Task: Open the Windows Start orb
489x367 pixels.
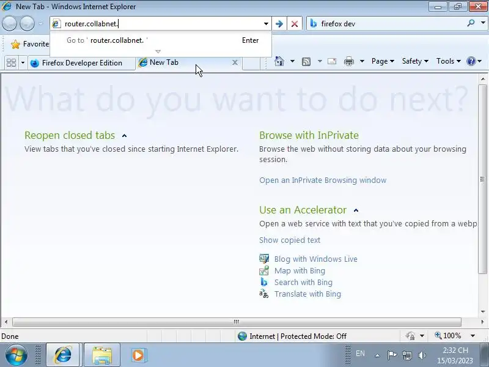Action: [x=16, y=355]
